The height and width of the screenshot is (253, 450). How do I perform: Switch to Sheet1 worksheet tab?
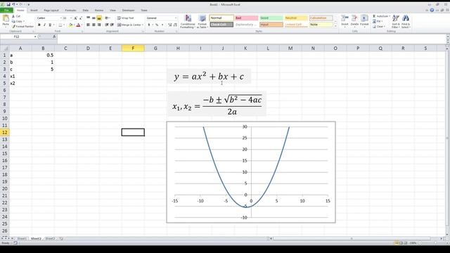(x=22, y=238)
